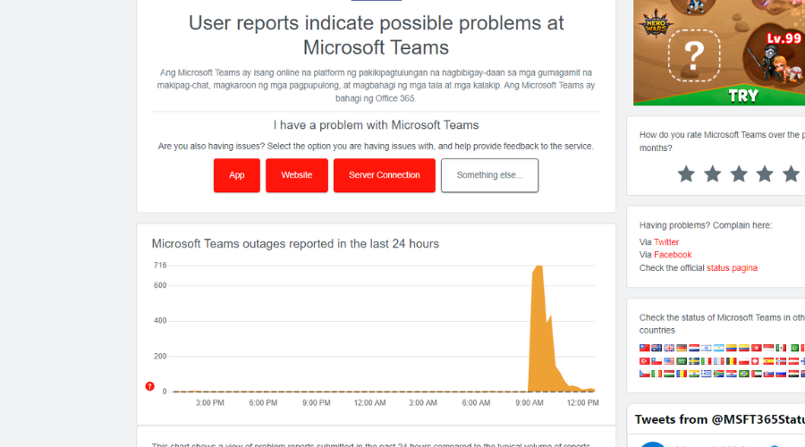
Task: Select the Greece flag
Action: (707, 374)
